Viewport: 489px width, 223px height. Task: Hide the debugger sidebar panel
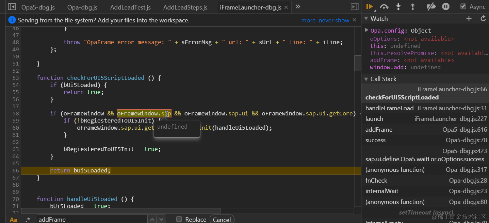tap(355, 7)
